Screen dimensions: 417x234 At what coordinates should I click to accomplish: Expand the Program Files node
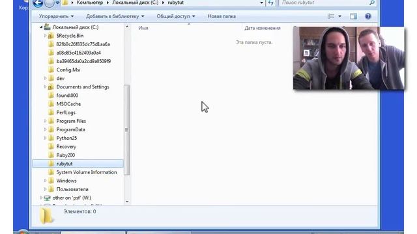point(45,121)
